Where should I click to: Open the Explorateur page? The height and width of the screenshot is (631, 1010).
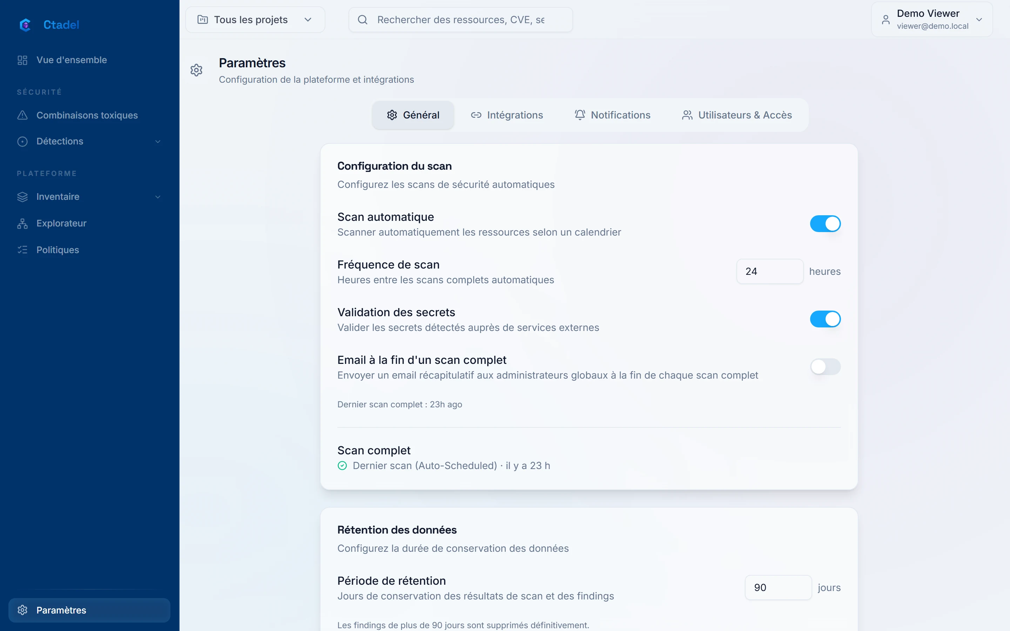89,223
